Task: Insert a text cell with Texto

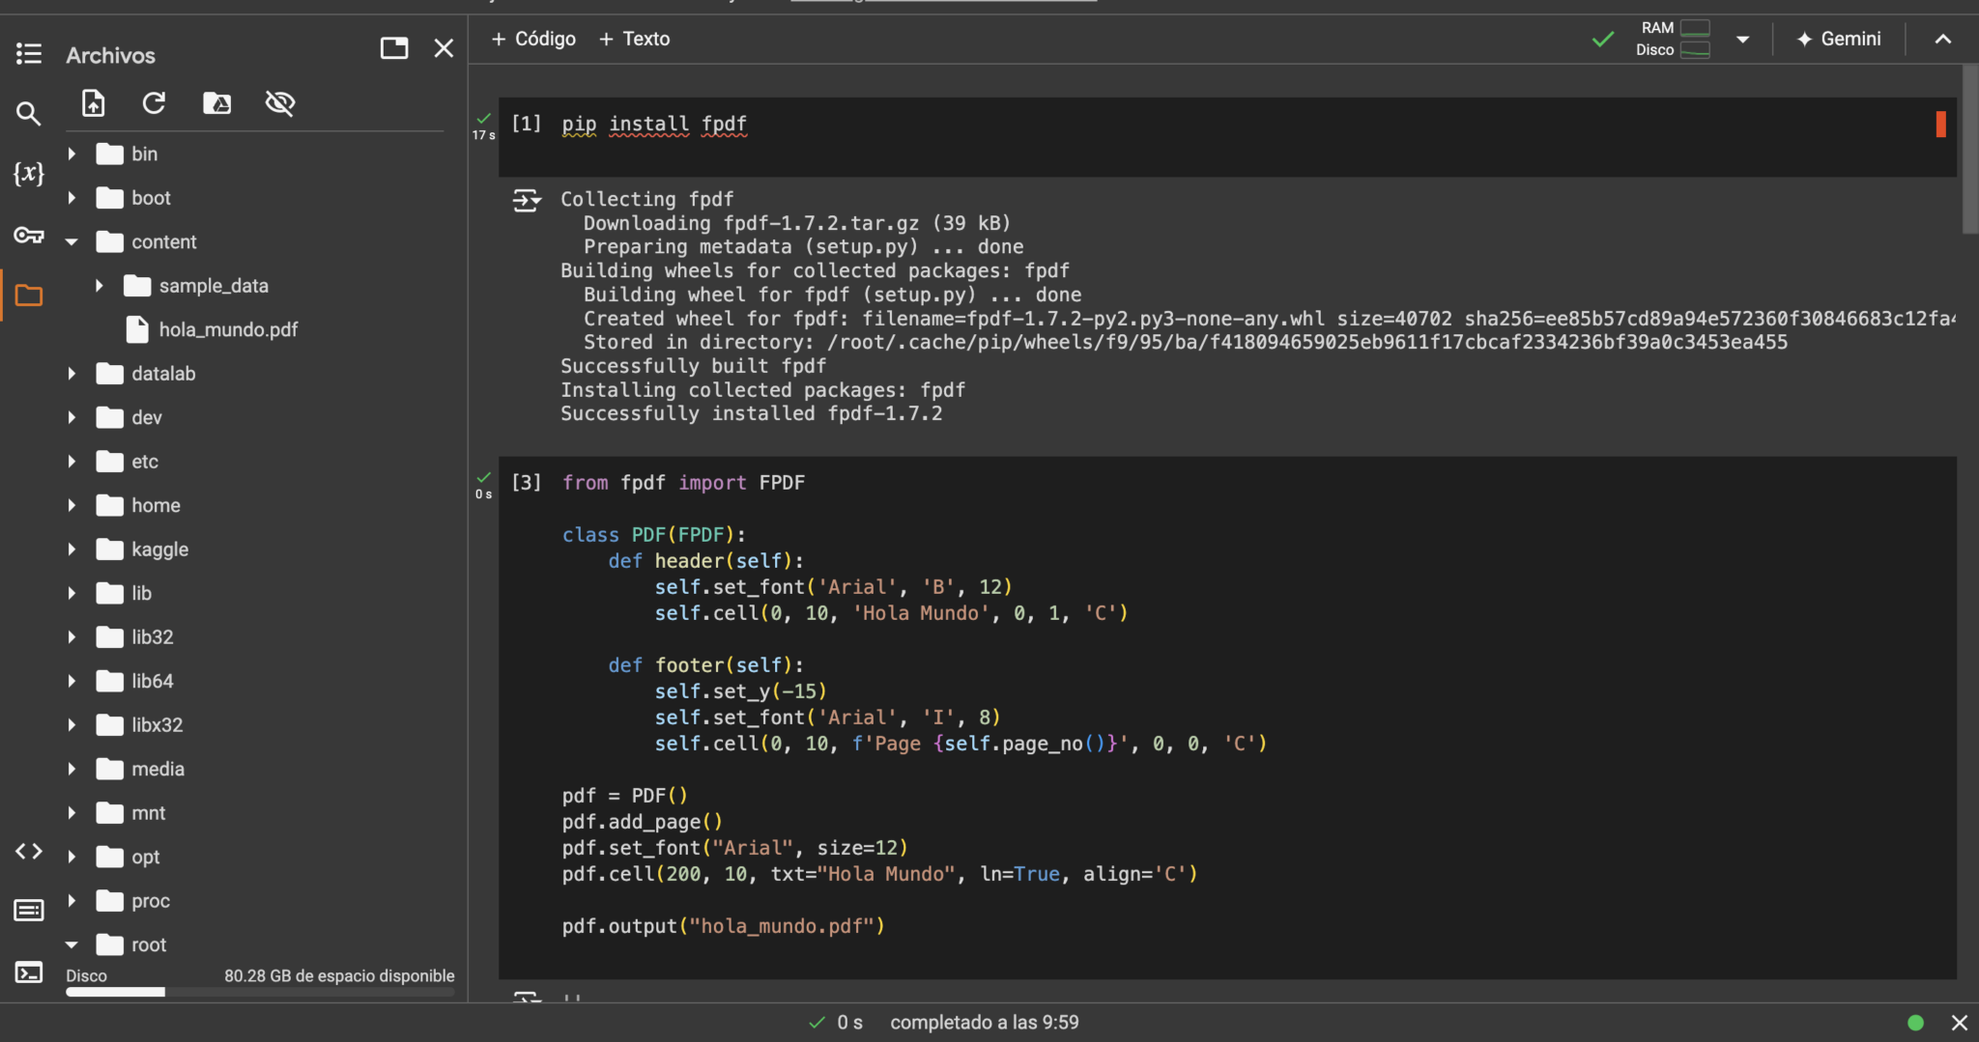Action: tap(633, 39)
